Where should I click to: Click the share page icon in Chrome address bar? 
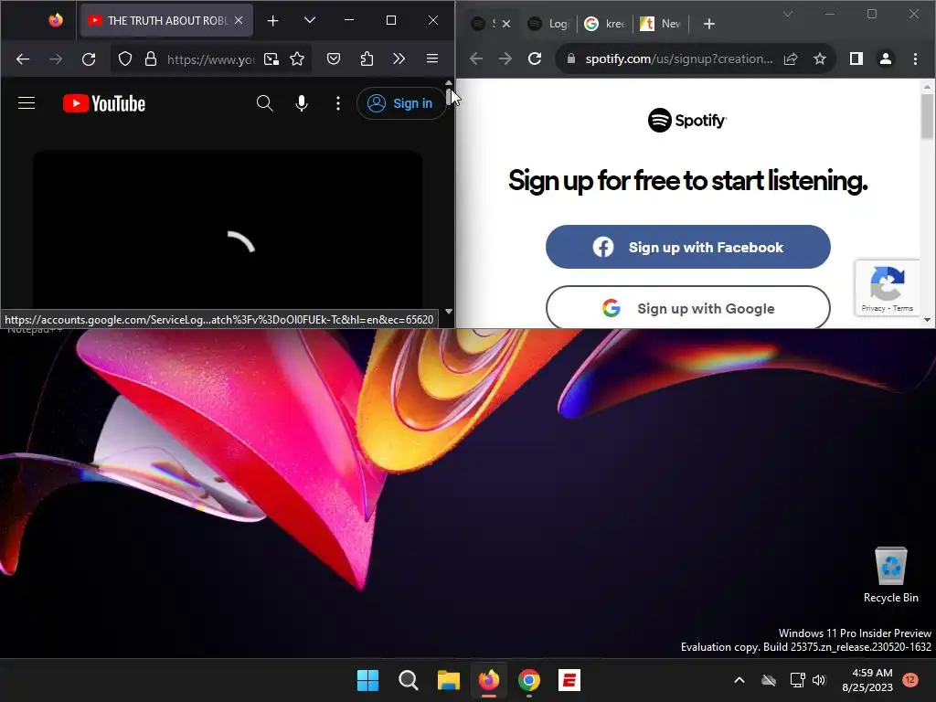pos(791,58)
